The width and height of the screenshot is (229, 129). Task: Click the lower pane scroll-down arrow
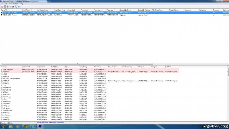pyautogui.click(x=228, y=120)
